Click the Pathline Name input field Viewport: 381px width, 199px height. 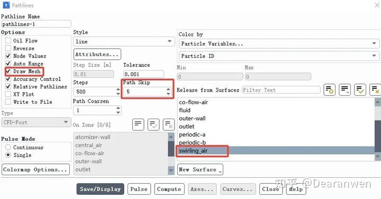(36, 24)
